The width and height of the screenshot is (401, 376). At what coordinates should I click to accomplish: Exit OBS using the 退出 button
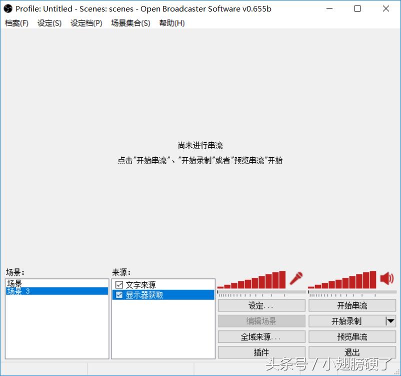pos(351,352)
